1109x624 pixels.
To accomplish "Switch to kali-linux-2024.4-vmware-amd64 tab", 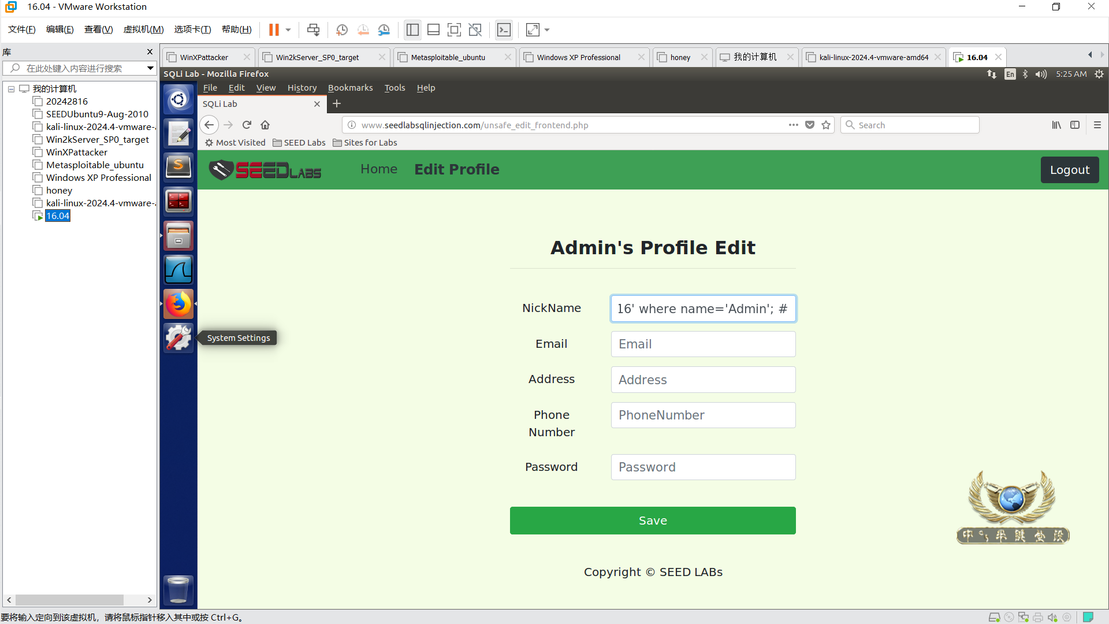I will (x=873, y=57).
